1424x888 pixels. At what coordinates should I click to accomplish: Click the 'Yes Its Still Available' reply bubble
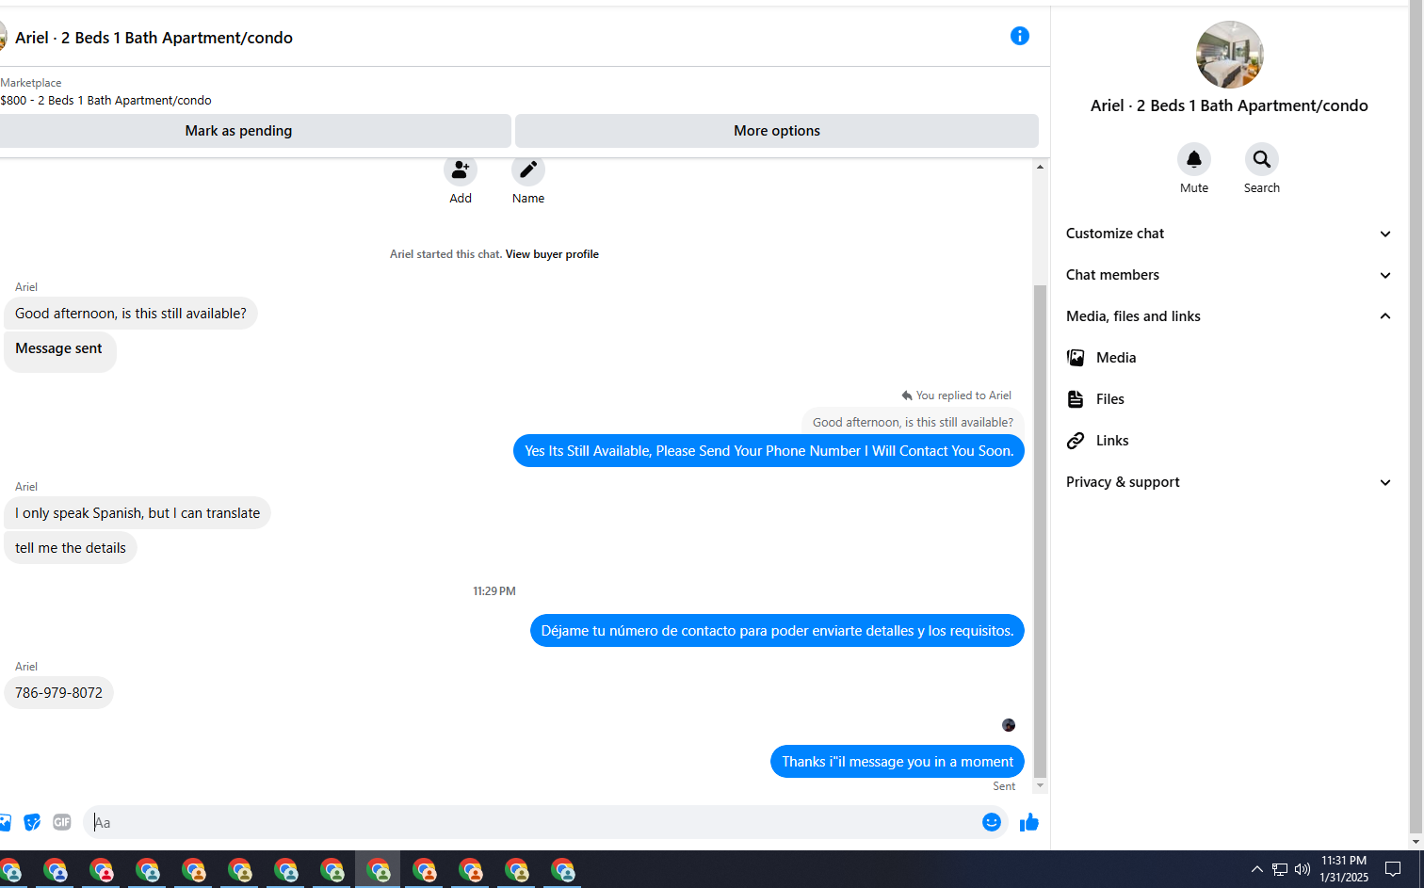pyautogui.click(x=769, y=451)
